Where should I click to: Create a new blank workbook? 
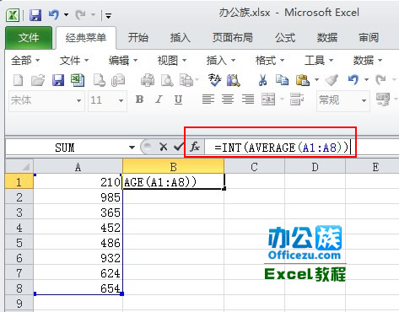(x=19, y=80)
